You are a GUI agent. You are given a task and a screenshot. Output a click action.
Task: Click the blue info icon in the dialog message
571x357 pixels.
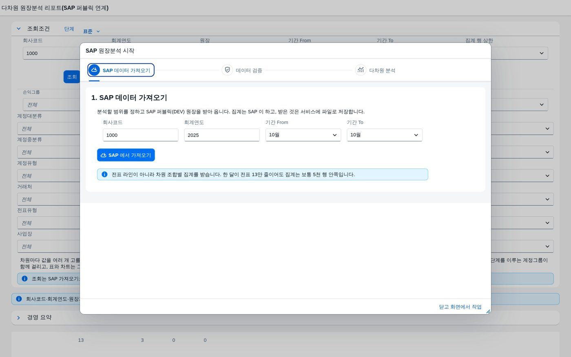point(104,175)
